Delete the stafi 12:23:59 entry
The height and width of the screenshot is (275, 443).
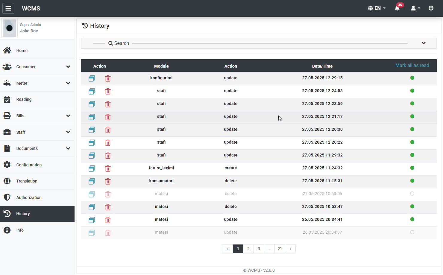coord(108,104)
